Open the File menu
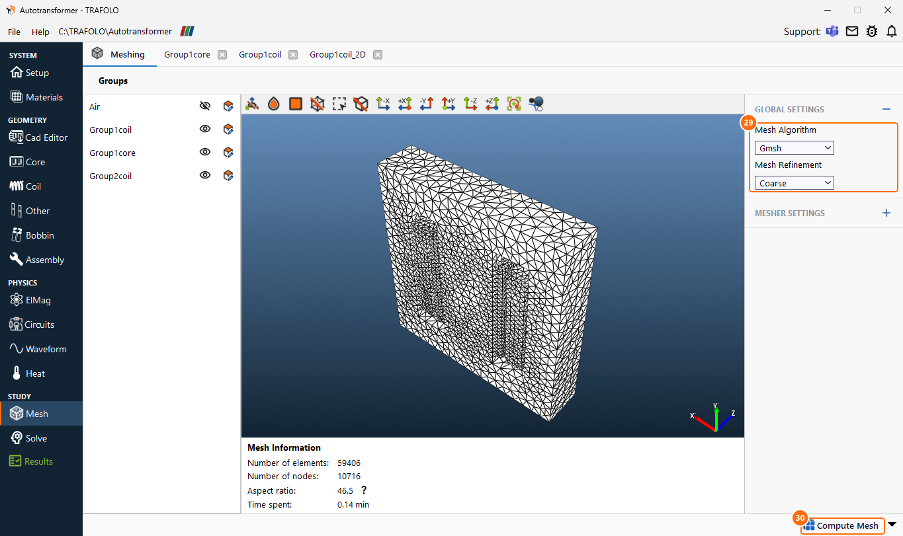903x536 pixels. tap(14, 32)
